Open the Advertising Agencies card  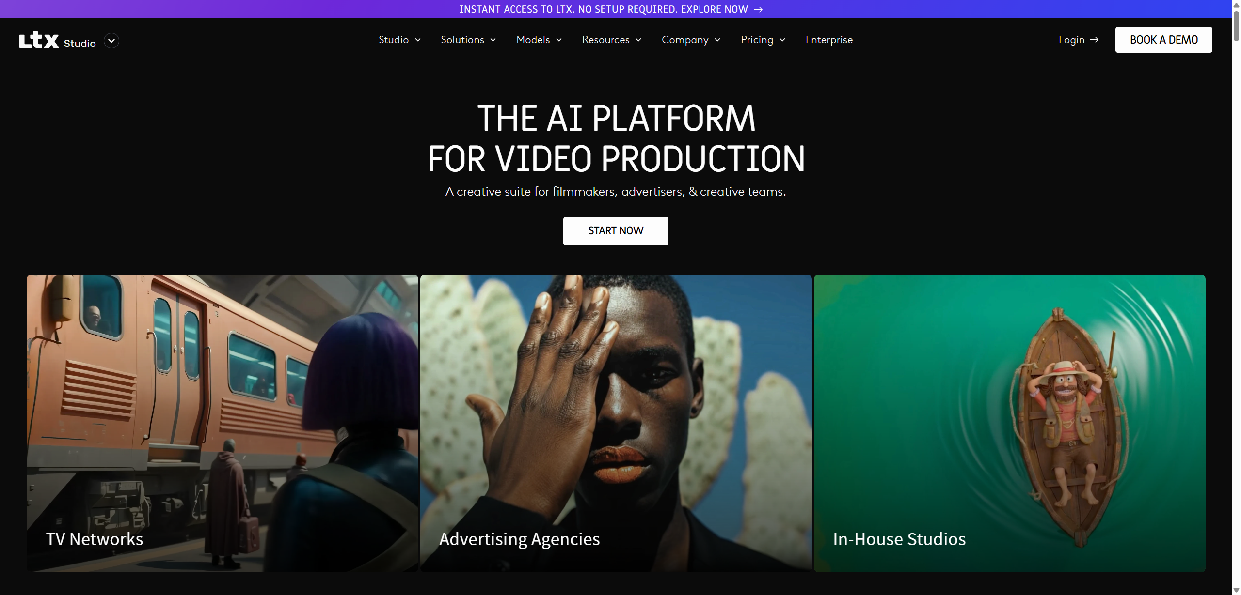616,423
